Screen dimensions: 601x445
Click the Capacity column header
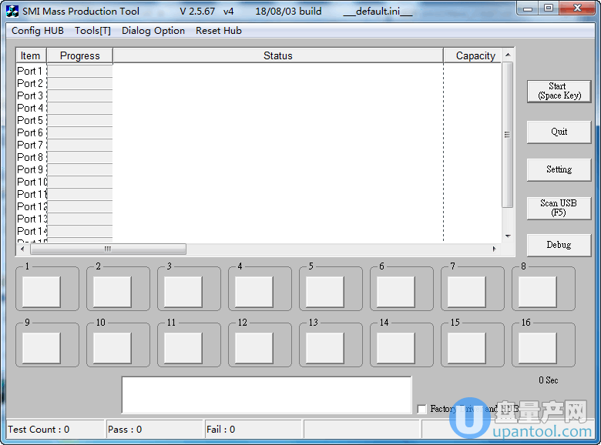(x=475, y=55)
